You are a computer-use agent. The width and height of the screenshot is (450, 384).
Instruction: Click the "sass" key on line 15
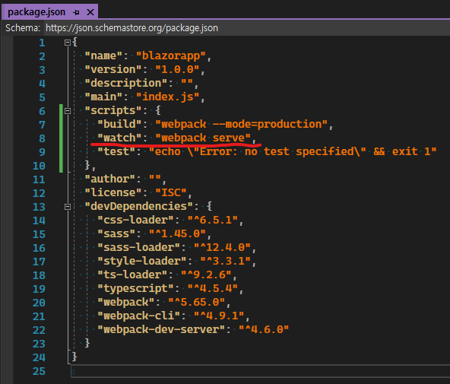[116, 234]
